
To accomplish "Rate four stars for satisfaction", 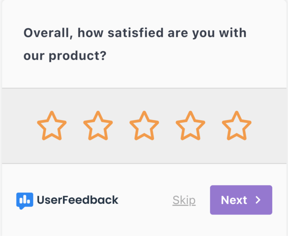I will [x=190, y=126].
